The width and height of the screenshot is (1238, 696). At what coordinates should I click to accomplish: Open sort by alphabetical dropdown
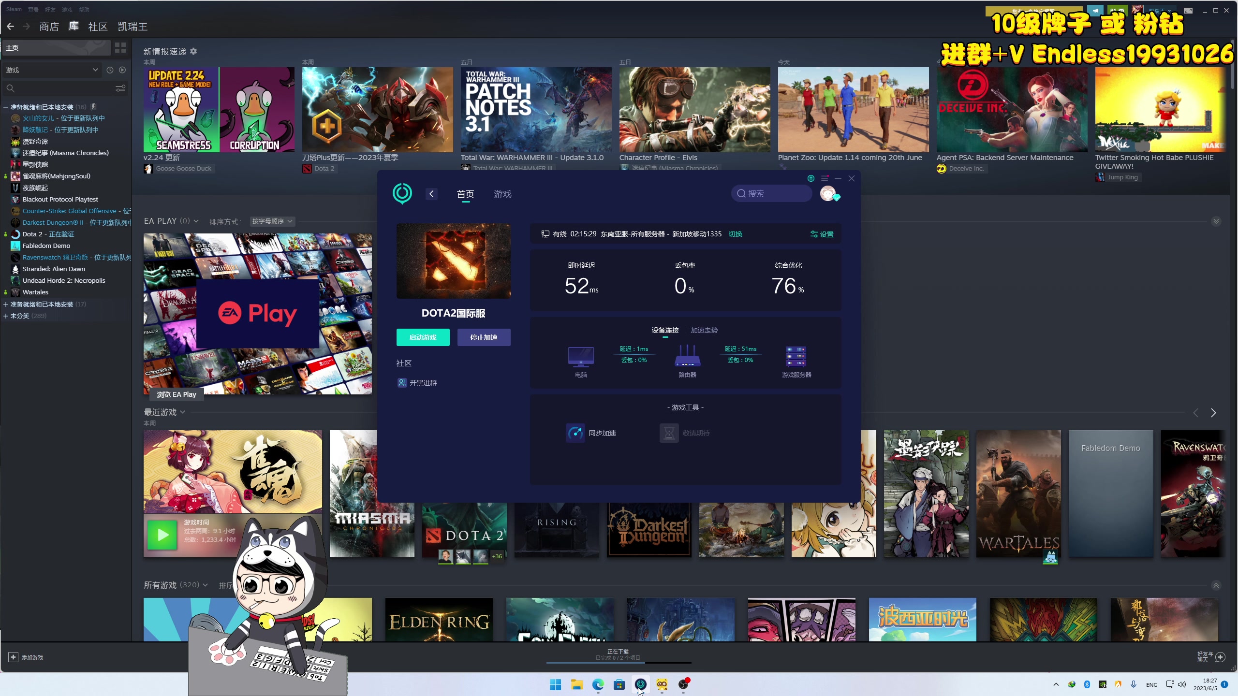[x=272, y=221]
